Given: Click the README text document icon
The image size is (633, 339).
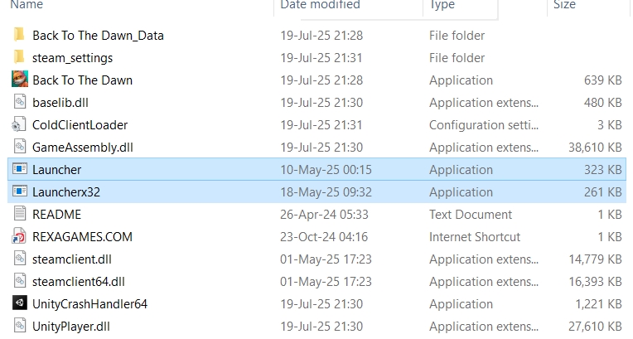Looking at the screenshot, I should (20, 214).
